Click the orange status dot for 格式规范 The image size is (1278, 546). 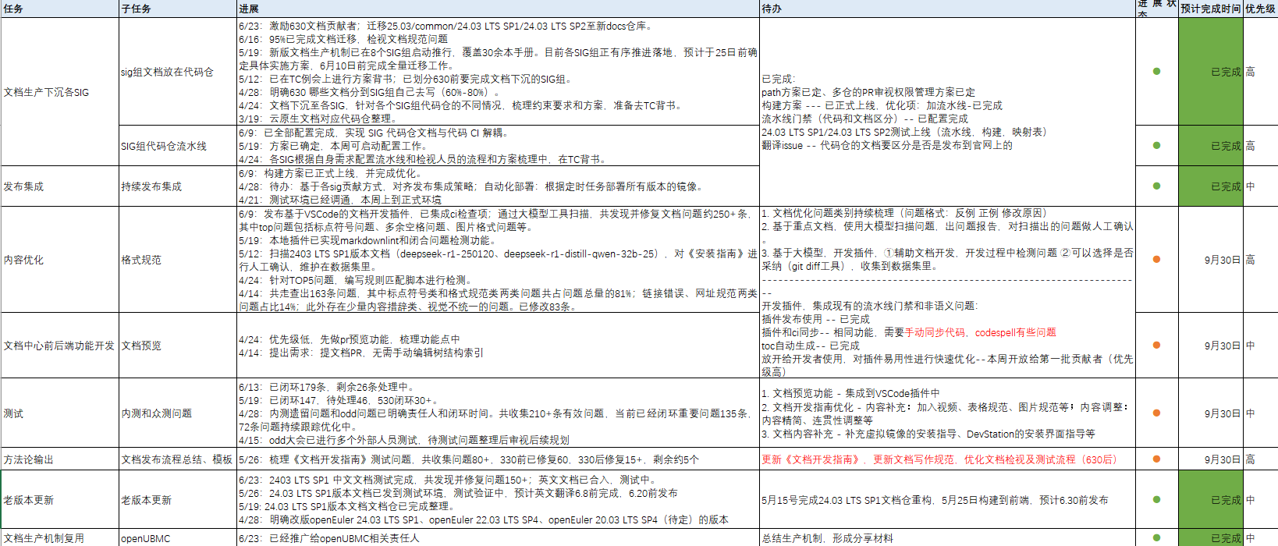[1156, 260]
